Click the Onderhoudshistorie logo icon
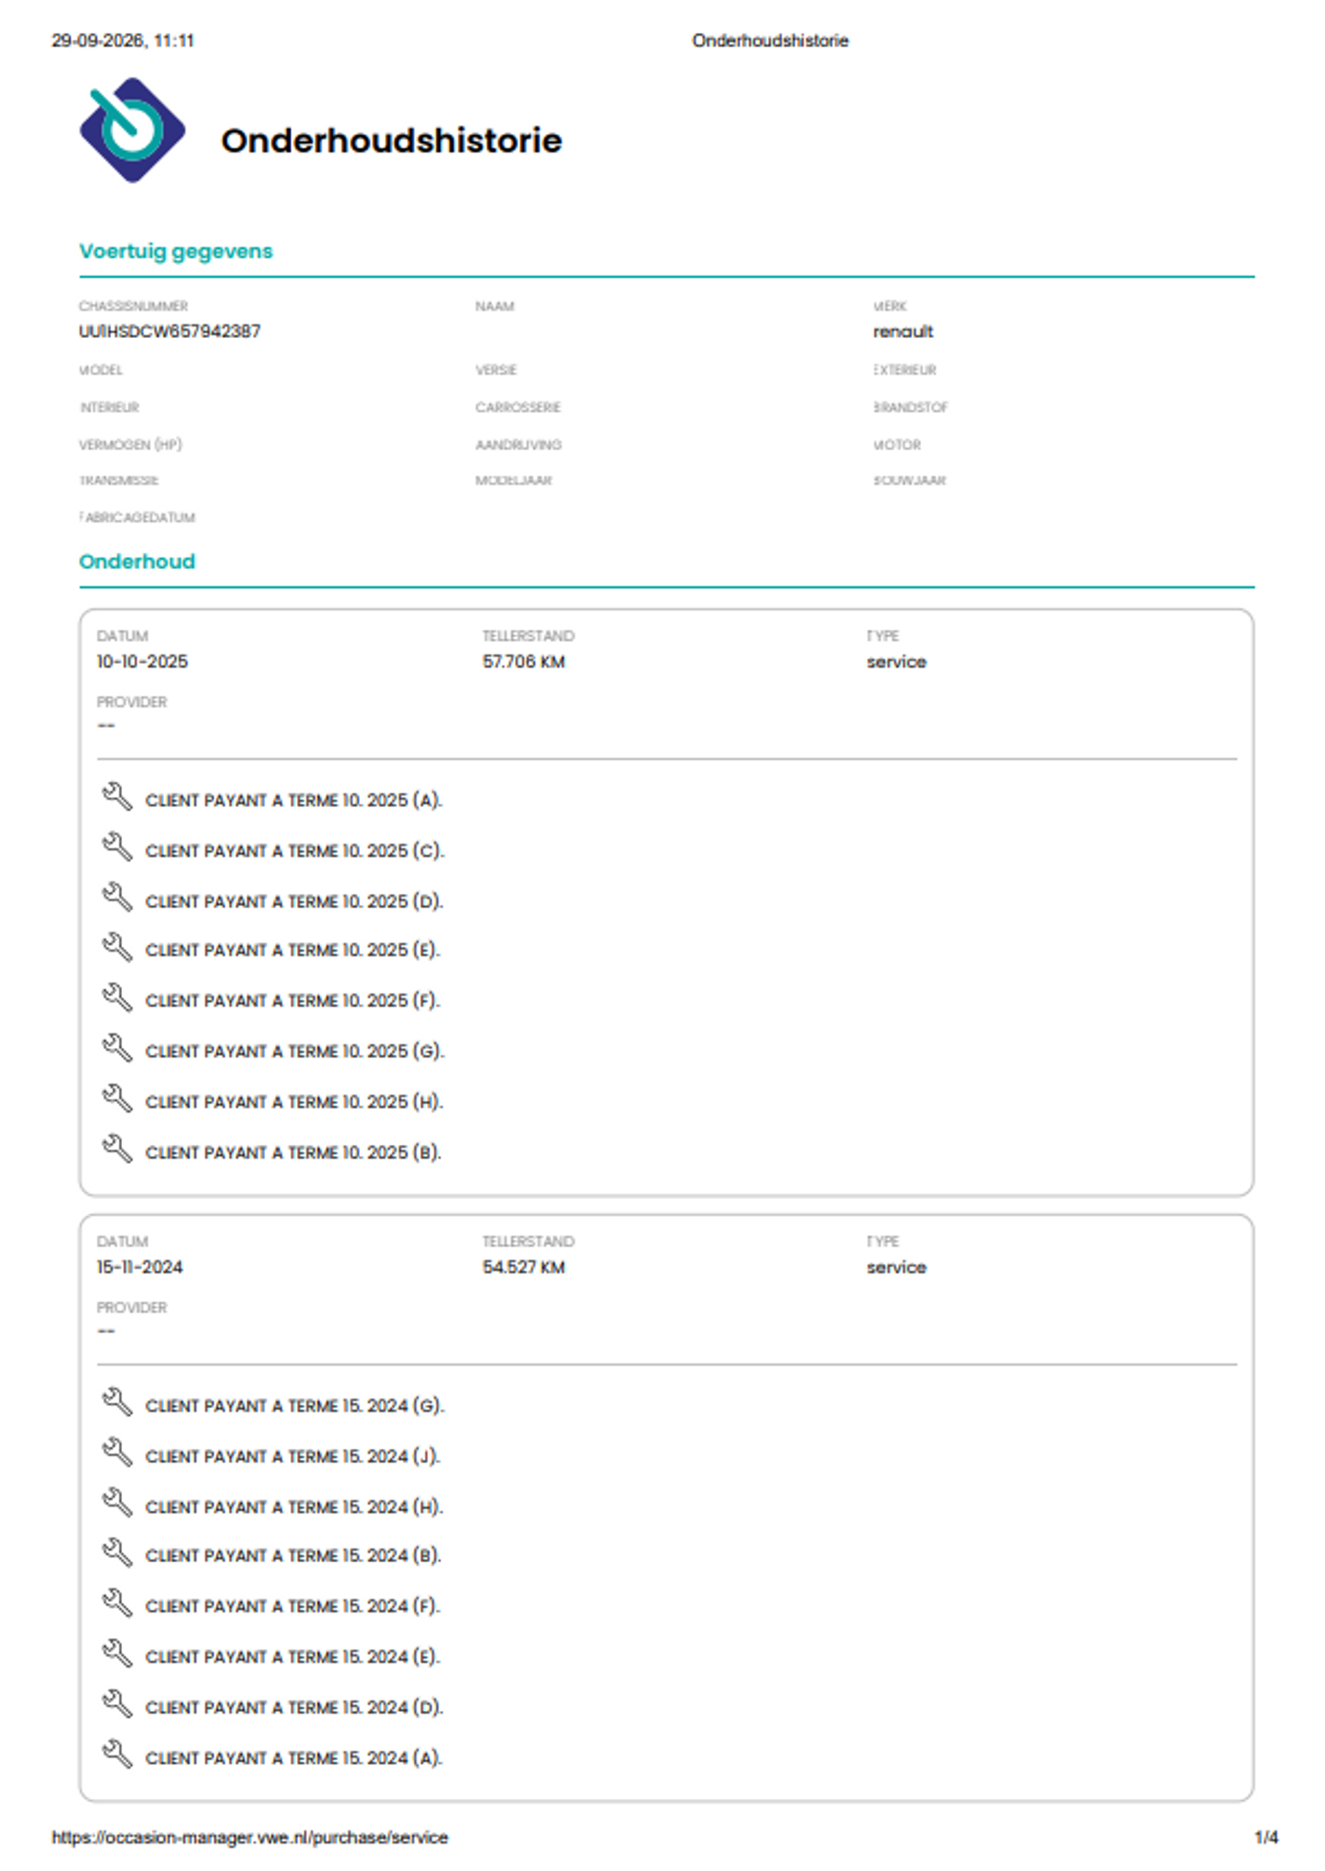 pyautogui.click(x=132, y=130)
